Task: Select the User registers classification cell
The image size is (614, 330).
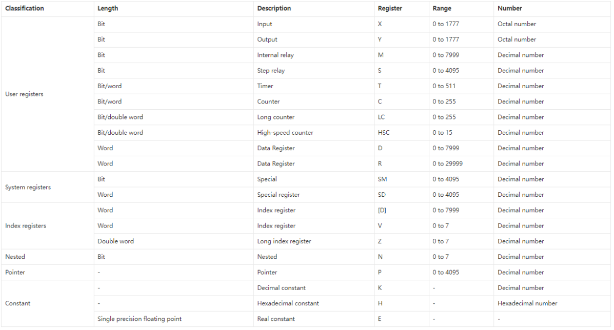Action: coord(24,94)
